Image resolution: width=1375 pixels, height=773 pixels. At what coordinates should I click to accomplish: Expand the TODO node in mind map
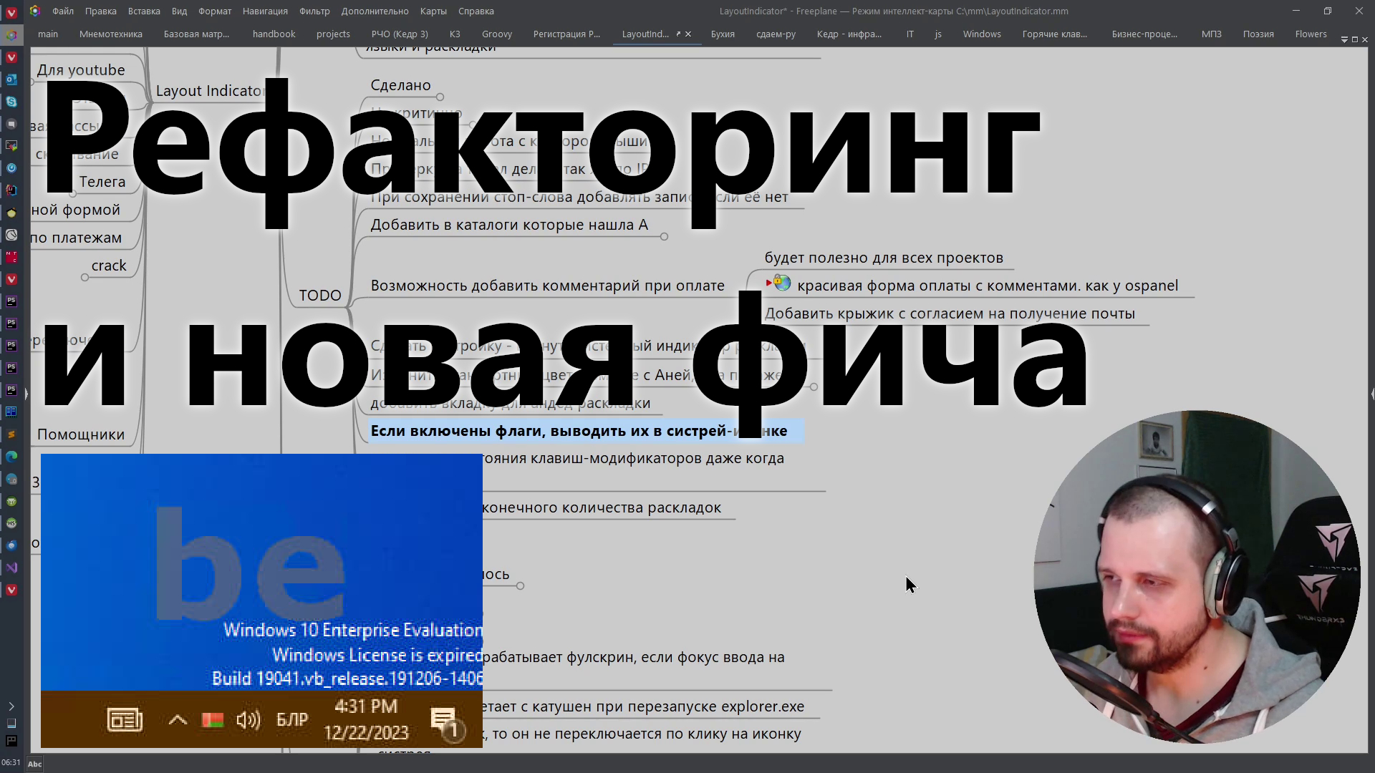click(320, 294)
